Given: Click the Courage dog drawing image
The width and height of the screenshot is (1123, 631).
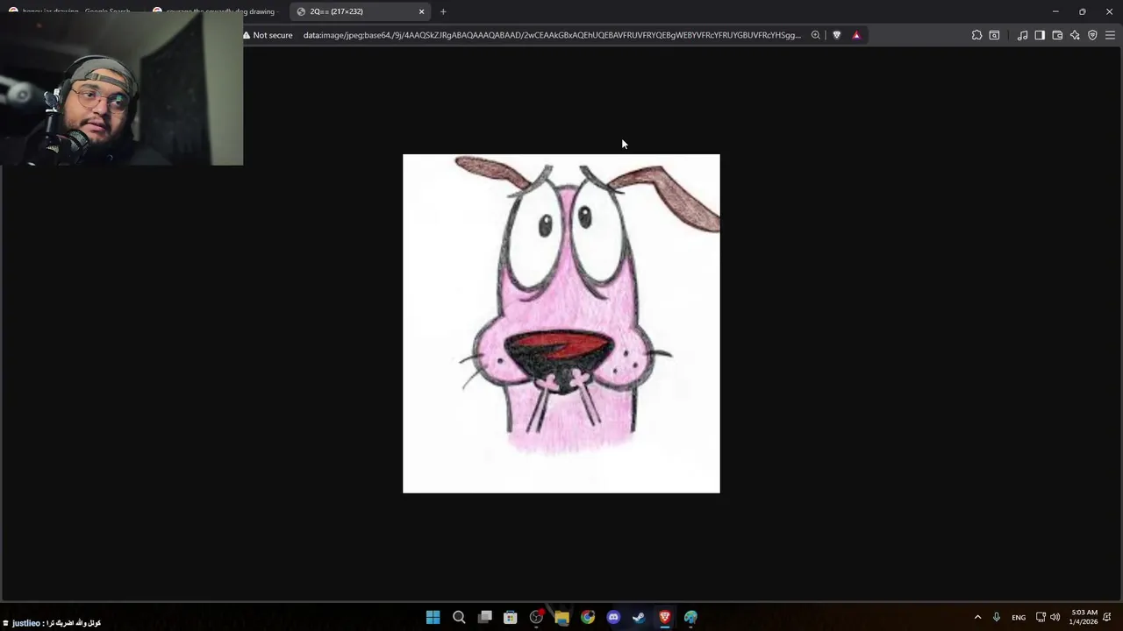Looking at the screenshot, I should pos(561,323).
